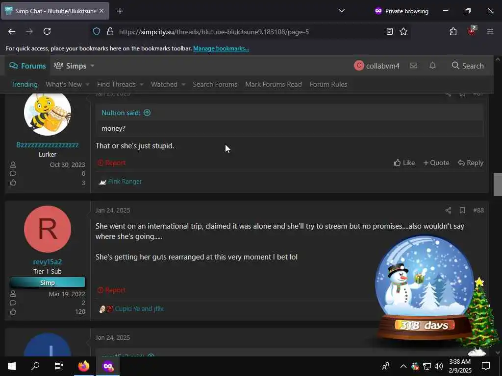
Task: Open the list all tabs chevron
Action: (342, 11)
